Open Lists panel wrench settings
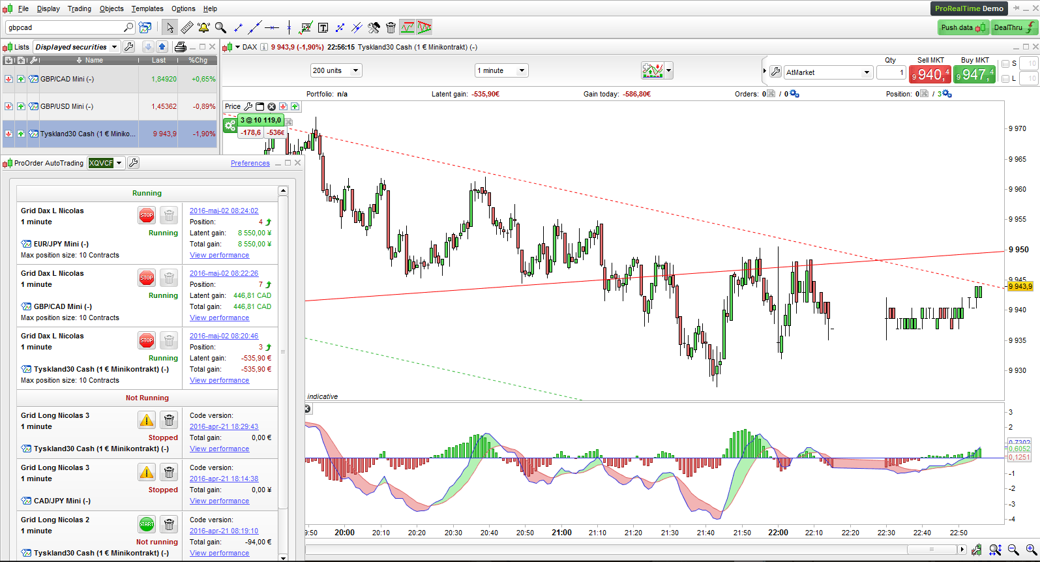1040x562 pixels. 129,47
